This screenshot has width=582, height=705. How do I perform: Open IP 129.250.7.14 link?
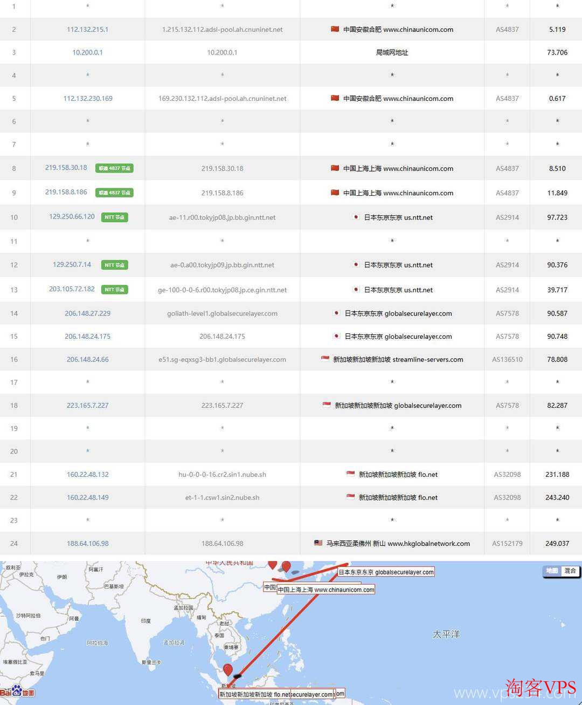point(72,264)
